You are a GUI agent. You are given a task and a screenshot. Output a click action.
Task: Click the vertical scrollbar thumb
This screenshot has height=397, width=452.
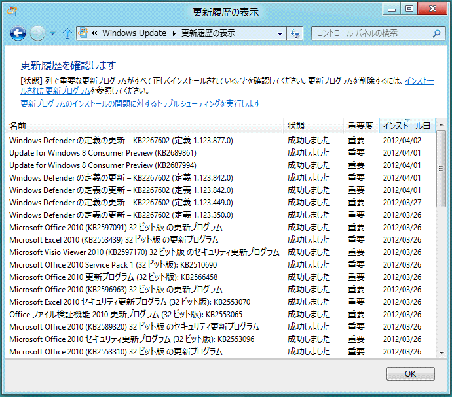click(x=441, y=169)
